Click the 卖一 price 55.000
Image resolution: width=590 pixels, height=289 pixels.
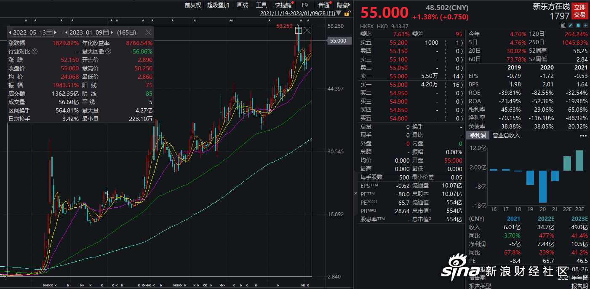tap(398, 76)
